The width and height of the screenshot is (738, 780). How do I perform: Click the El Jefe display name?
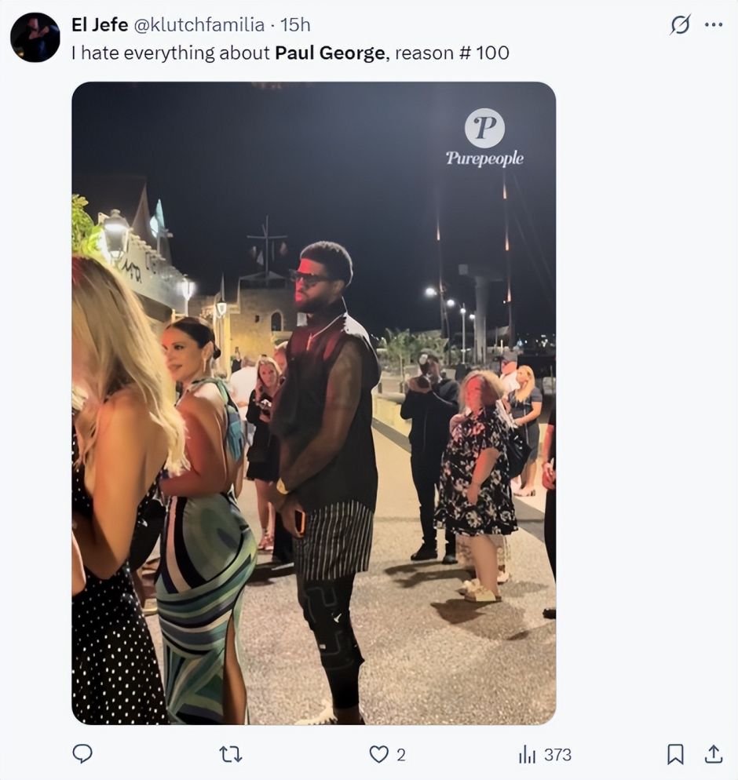100,25
